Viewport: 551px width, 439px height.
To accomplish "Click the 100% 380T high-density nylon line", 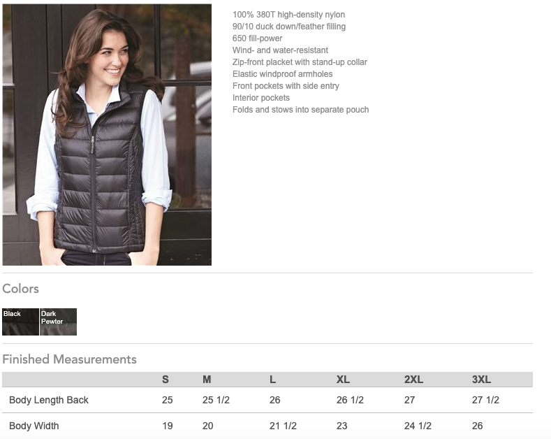I will tap(288, 15).
